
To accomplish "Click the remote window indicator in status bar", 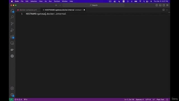I will tap(11, 100).
